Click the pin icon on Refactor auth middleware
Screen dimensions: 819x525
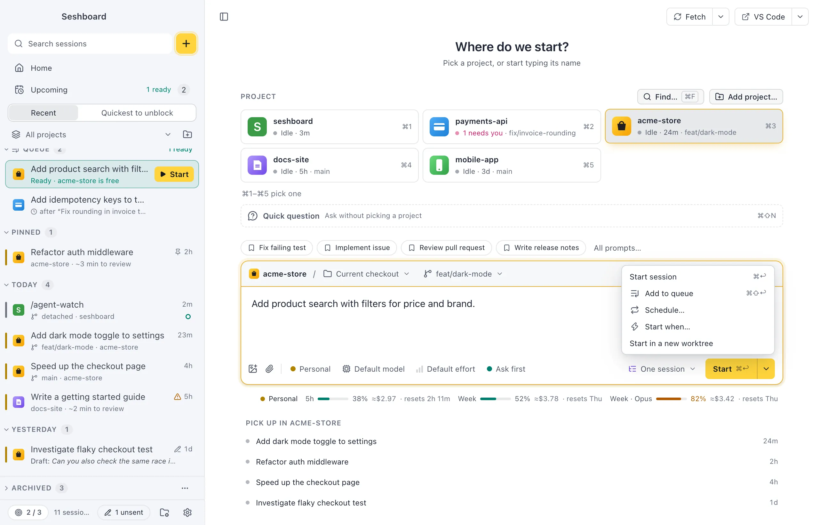coord(178,252)
